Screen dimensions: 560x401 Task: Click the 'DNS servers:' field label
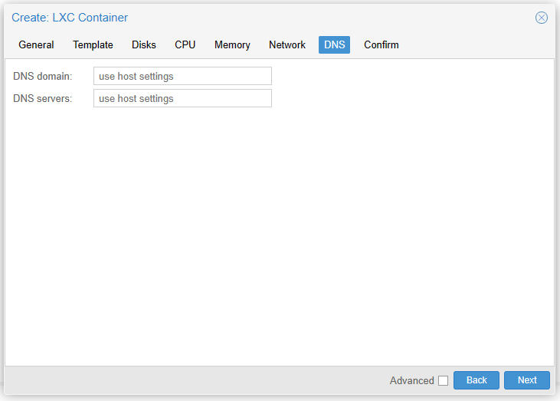pos(42,98)
